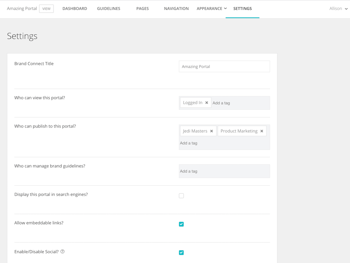Reselect the SETTINGS tab

[x=242, y=8]
